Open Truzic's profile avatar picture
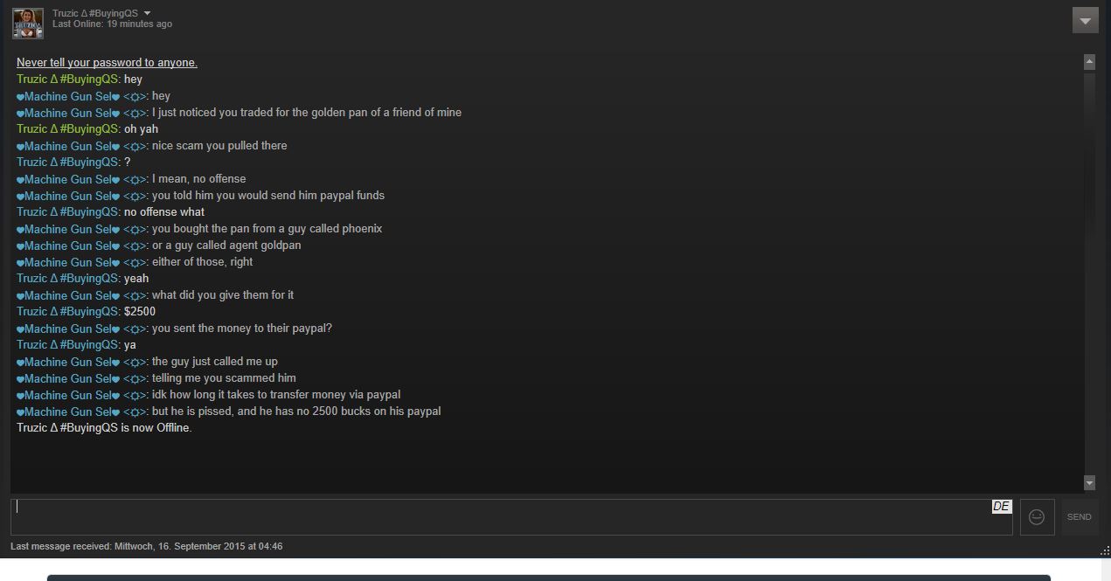The width and height of the screenshot is (1111, 581). click(28, 23)
